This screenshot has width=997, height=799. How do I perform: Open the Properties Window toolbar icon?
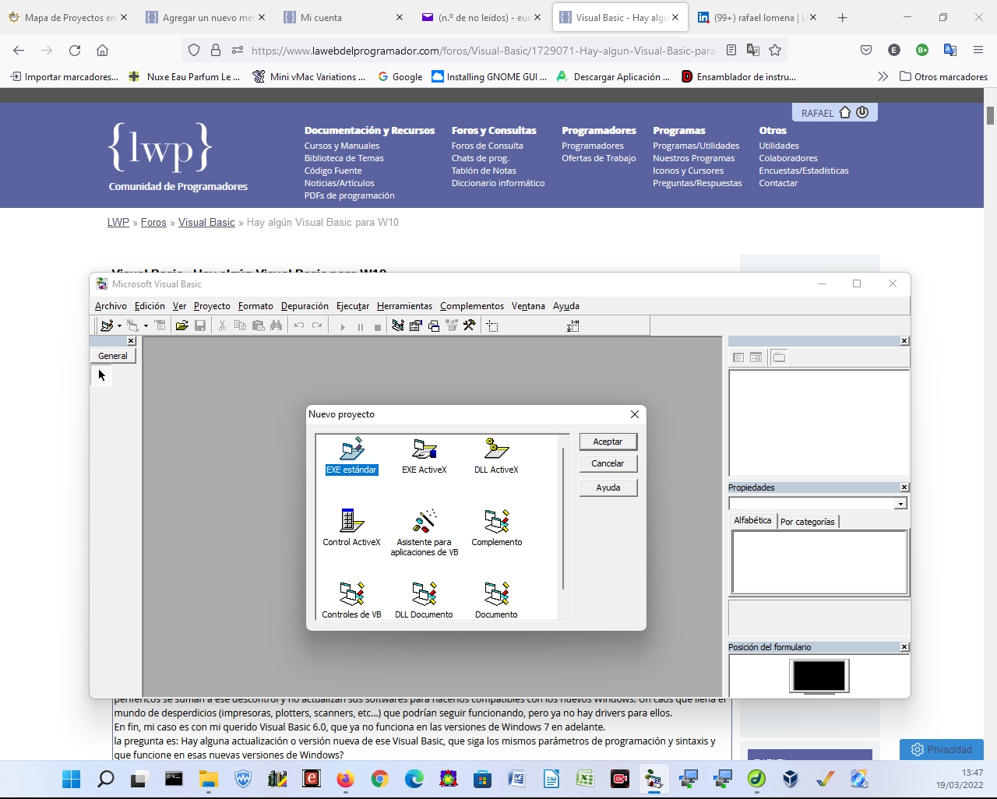tap(416, 326)
